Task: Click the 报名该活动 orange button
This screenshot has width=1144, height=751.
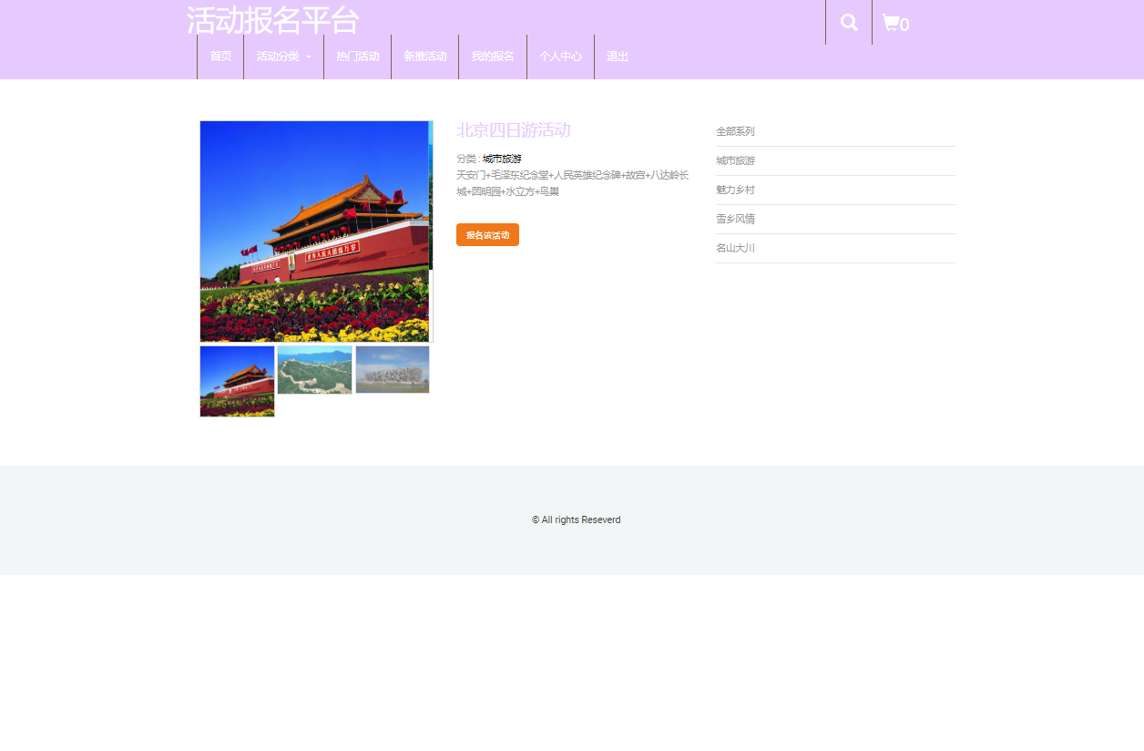Action: click(487, 235)
